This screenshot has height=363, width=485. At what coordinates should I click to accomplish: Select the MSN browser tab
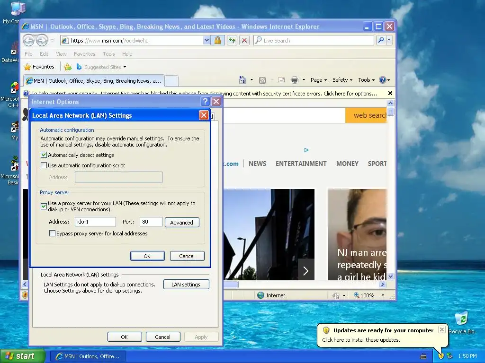94,81
